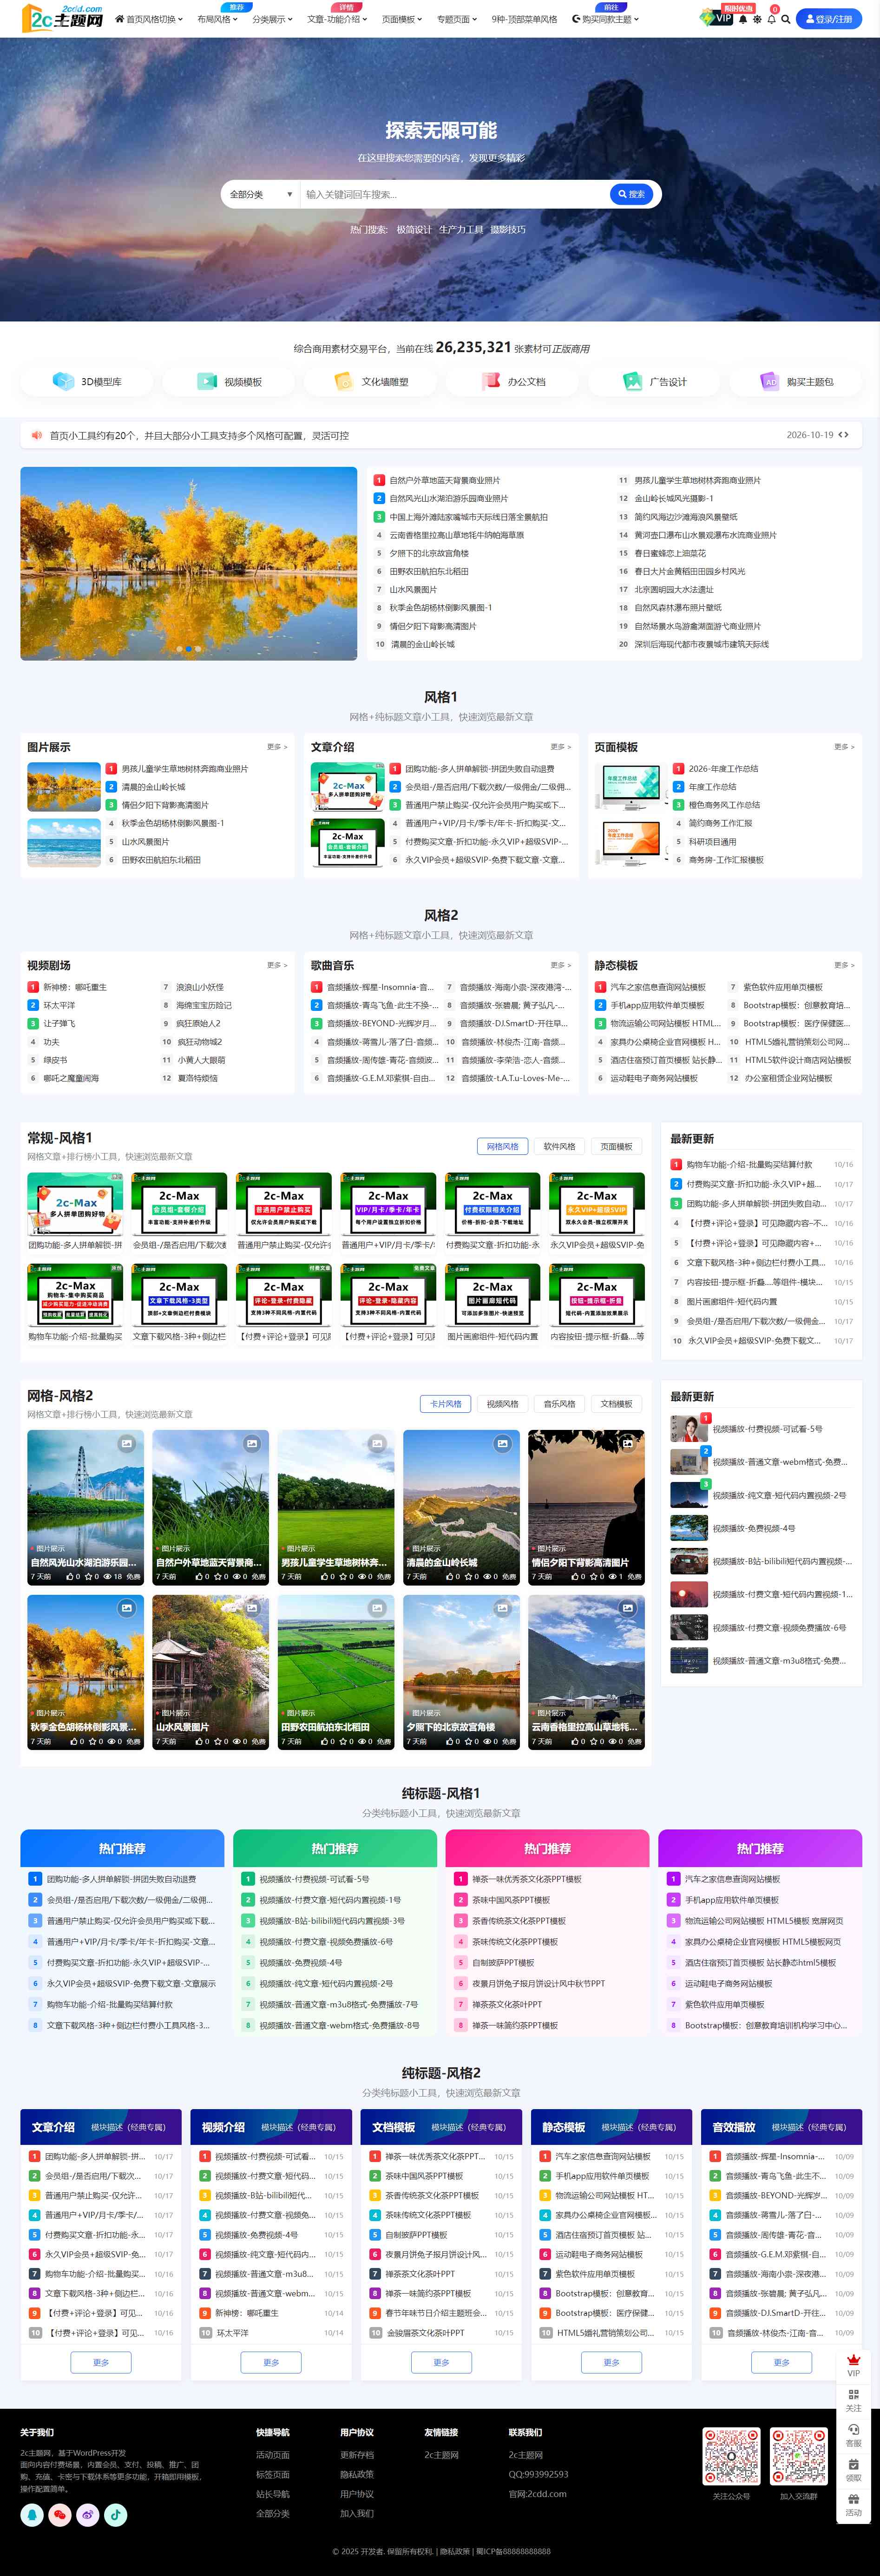Open the VIP lightning badge in header
The height and width of the screenshot is (2576, 880).
coord(716,18)
